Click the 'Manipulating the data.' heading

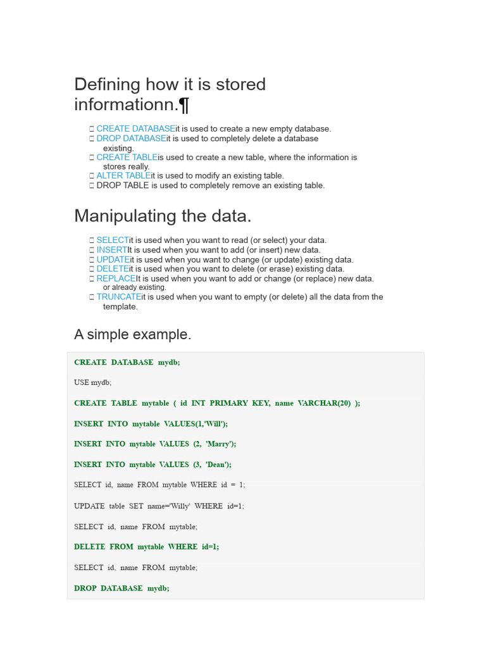coord(163,216)
